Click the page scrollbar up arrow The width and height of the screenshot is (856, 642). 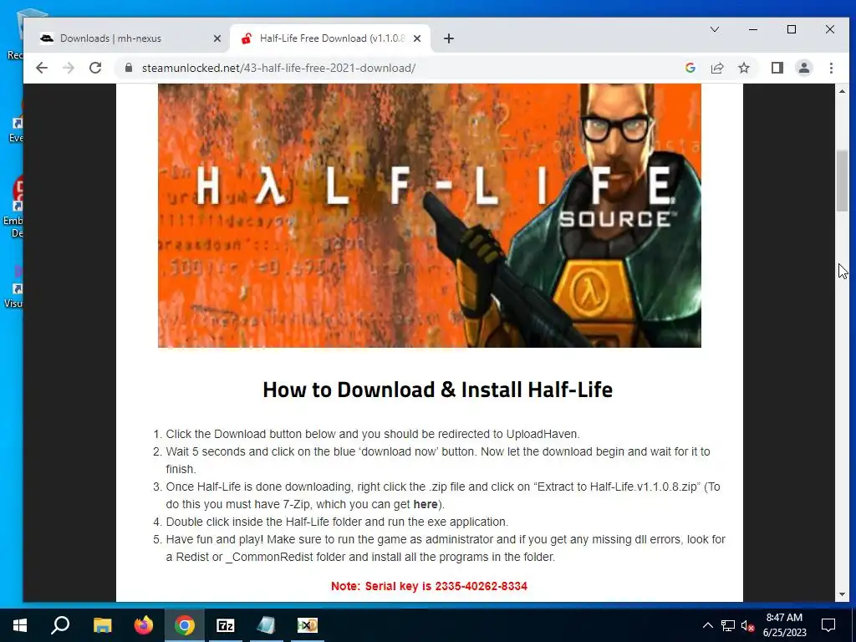[842, 90]
